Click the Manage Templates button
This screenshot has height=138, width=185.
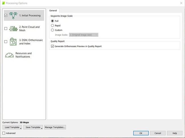(x=55, y=127)
